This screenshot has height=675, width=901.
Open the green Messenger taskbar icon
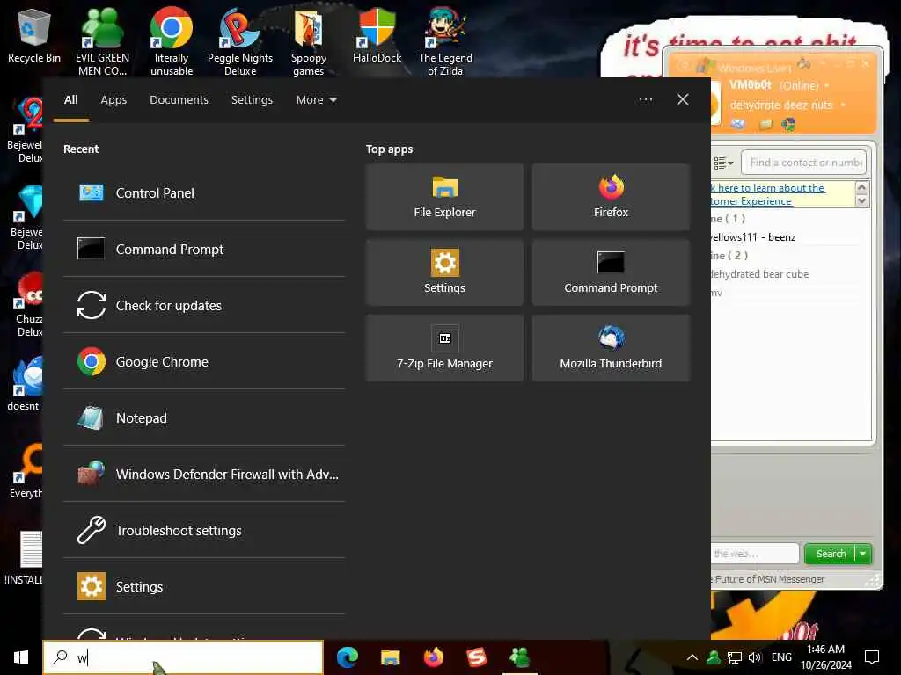[x=519, y=657]
